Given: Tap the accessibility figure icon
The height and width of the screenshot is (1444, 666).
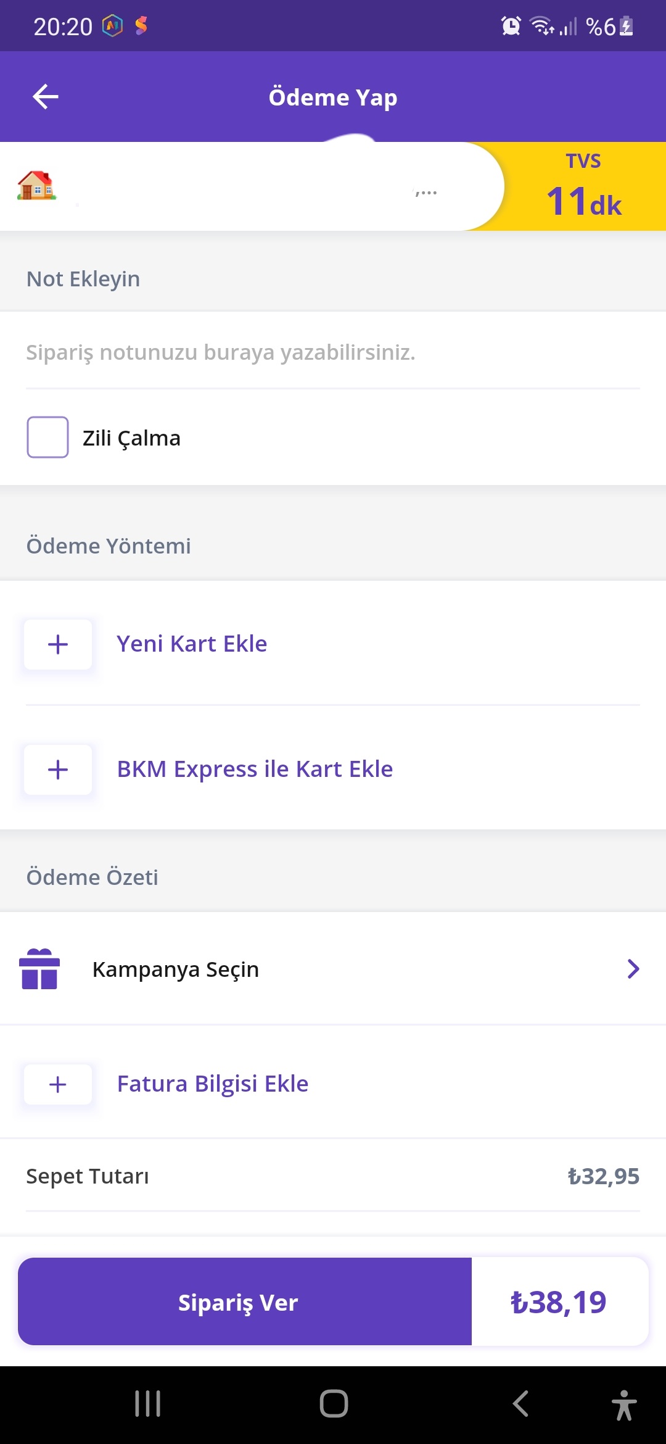Looking at the screenshot, I should click(624, 1405).
